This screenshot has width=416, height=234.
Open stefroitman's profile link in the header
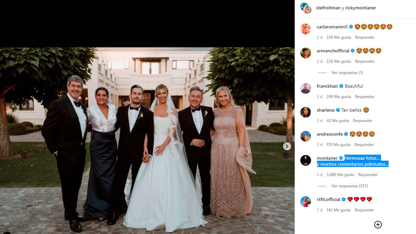click(328, 8)
